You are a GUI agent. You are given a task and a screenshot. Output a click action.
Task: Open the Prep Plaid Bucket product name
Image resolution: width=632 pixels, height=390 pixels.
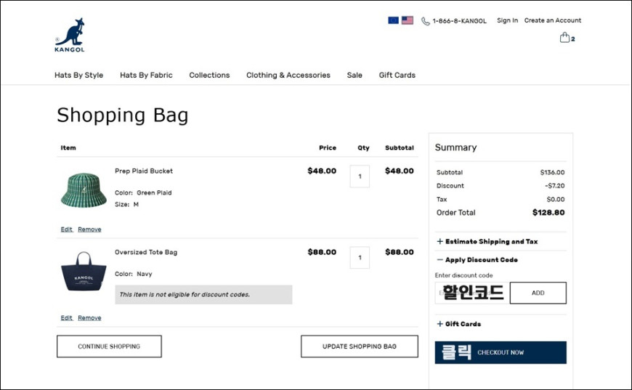(x=144, y=171)
